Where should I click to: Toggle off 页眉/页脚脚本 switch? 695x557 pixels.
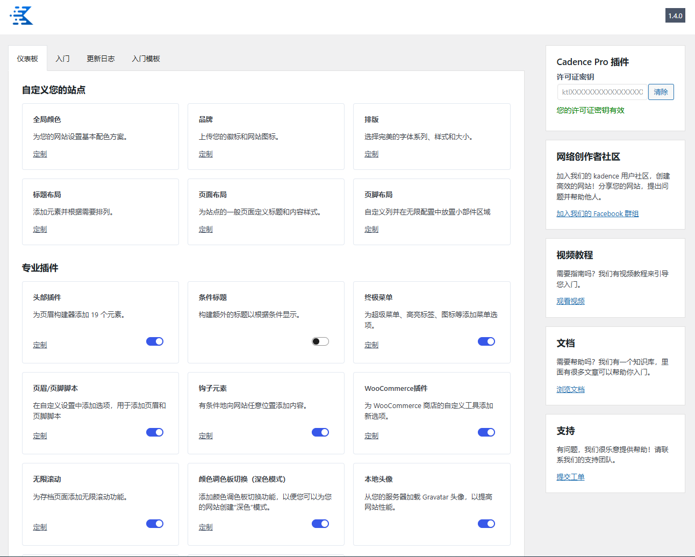(155, 432)
